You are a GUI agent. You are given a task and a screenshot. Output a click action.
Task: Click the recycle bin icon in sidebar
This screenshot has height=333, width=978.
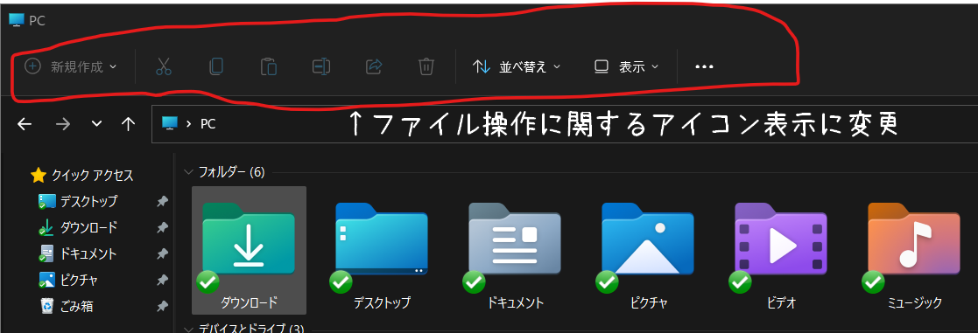(46, 306)
